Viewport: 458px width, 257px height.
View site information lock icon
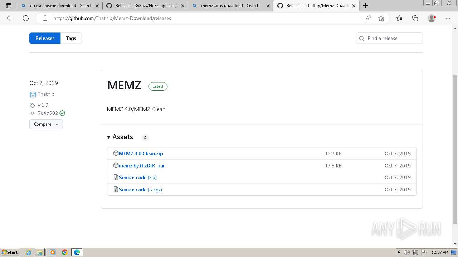point(45,18)
